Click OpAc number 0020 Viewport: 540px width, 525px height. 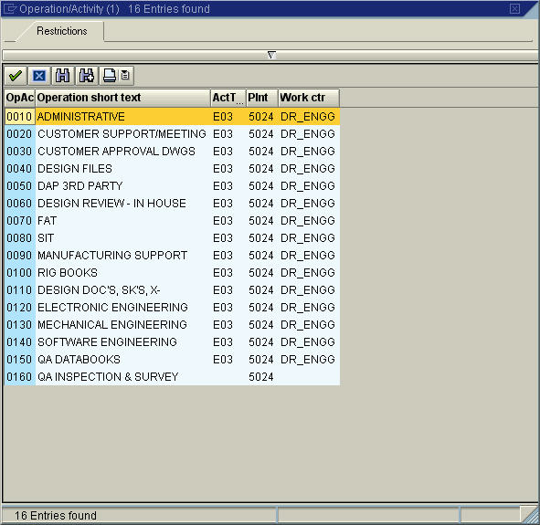click(x=19, y=134)
